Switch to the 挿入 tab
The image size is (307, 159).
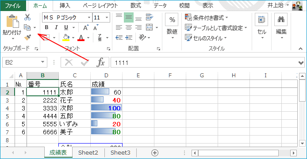pyautogui.click(x=65, y=6)
